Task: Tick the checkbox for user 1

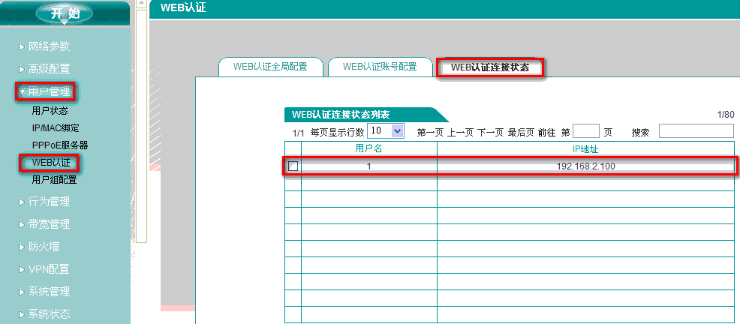Action: (x=293, y=166)
